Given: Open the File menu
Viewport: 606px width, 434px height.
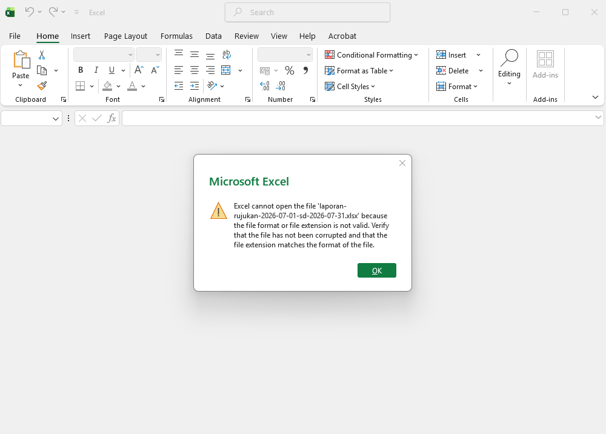Looking at the screenshot, I should (15, 36).
